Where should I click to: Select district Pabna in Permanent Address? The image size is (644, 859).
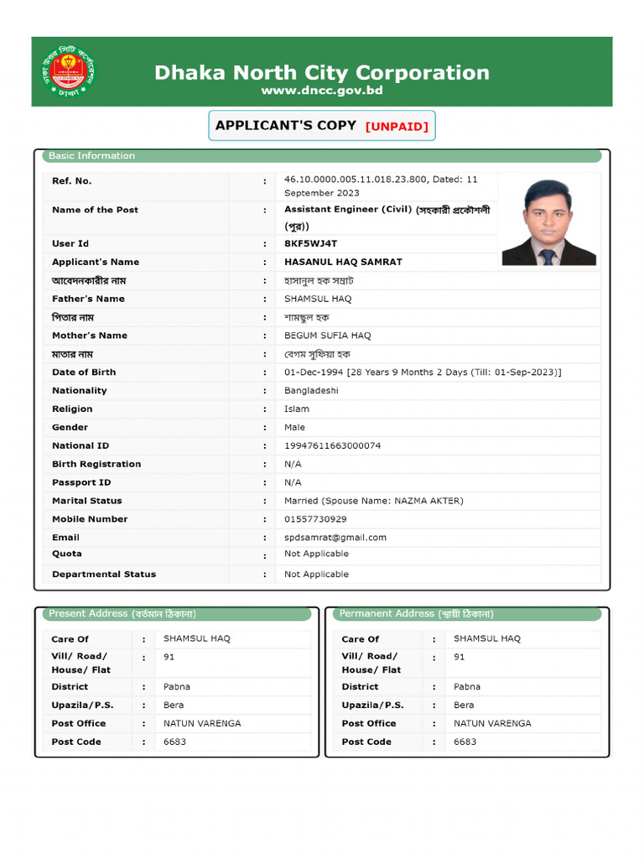click(466, 687)
